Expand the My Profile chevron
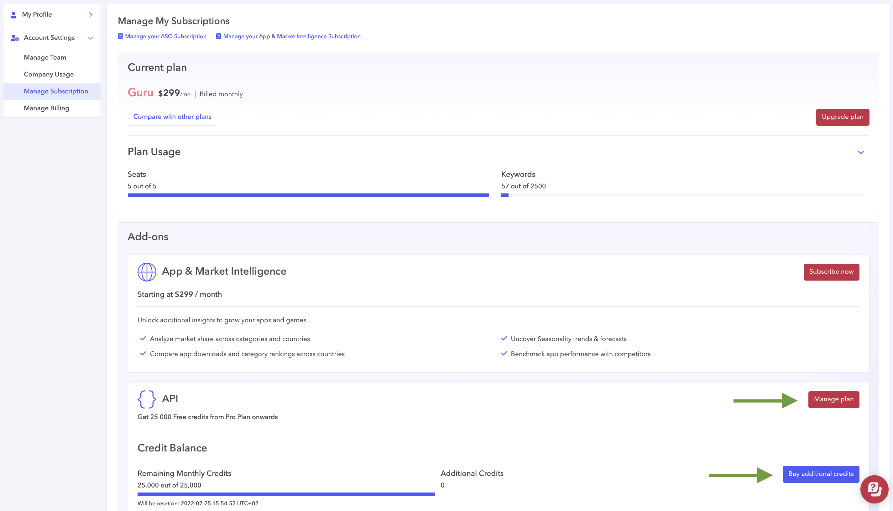Viewport: 893px width, 511px height. tap(91, 15)
